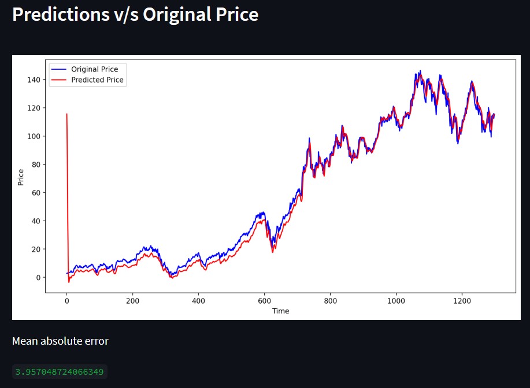The height and width of the screenshot is (388, 530).
Task: Click the Time x-axis label
Action: [280, 311]
